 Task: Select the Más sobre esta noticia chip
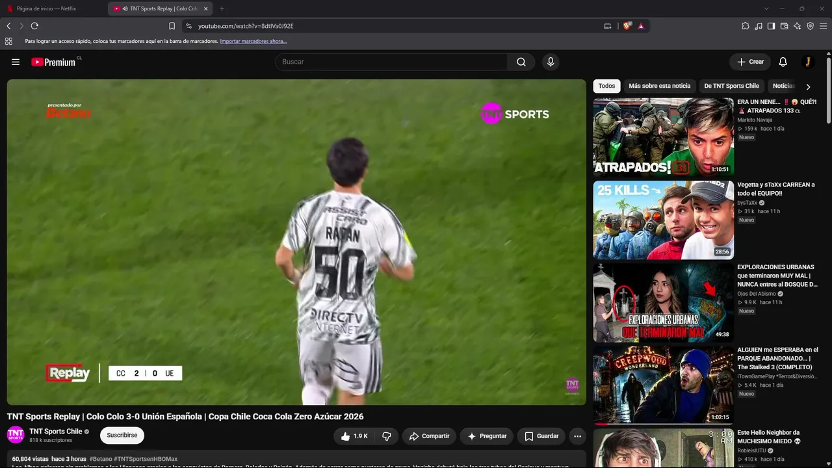click(659, 86)
